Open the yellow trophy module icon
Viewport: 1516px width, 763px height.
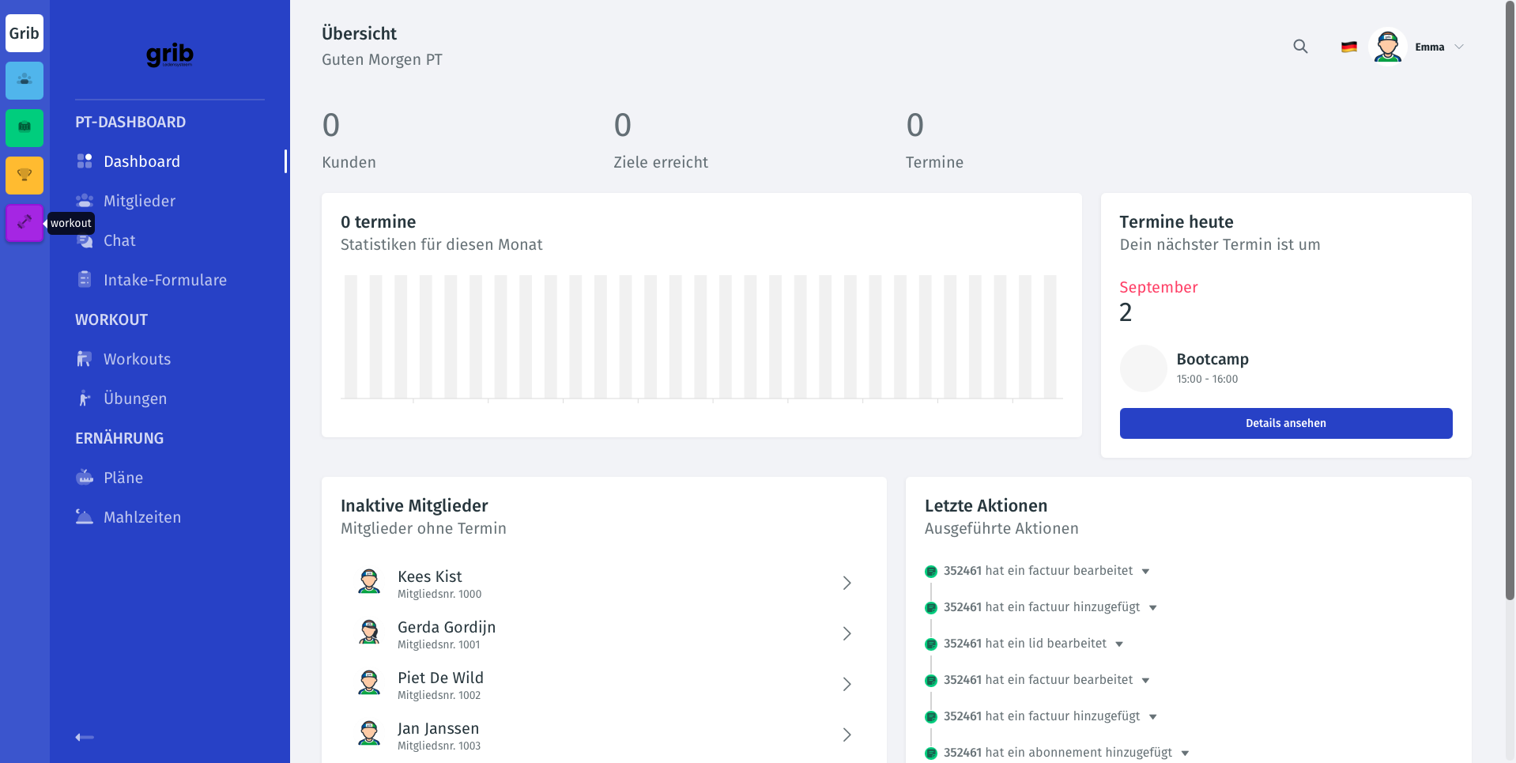point(25,175)
